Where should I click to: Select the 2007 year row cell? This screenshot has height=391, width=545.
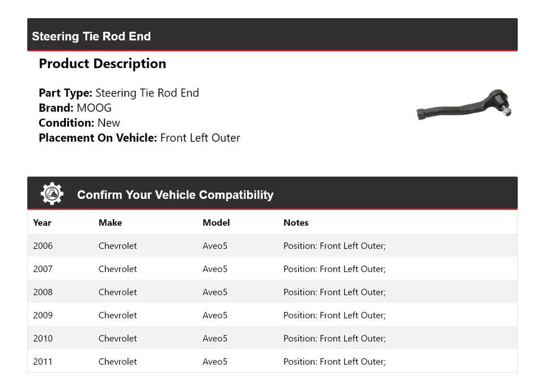(43, 269)
